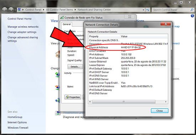Click the value 255.255.255.0

tap(128, 58)
